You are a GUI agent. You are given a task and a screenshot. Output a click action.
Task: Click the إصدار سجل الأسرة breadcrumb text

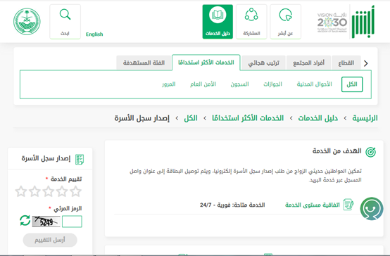click(x=141, y=118)
